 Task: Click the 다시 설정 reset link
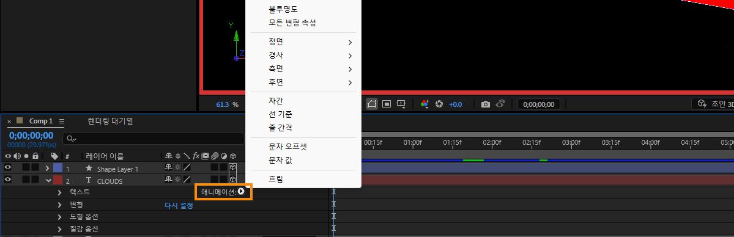pyautogui.click(x=179, y=205)
